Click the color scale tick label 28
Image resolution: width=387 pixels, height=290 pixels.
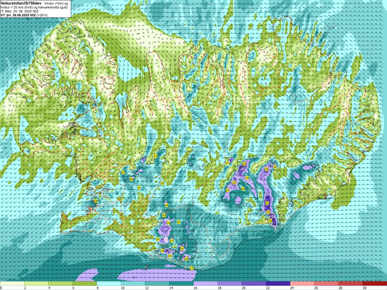[340, 288]
